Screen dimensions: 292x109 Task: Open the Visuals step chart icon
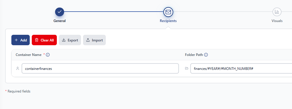point(277,12)
